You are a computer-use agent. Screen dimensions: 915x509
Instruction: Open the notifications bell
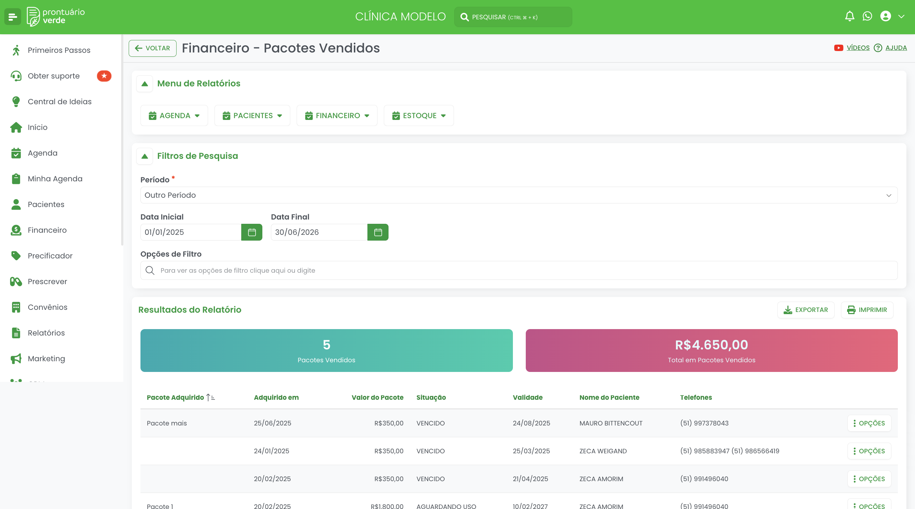tap(850, 16)
